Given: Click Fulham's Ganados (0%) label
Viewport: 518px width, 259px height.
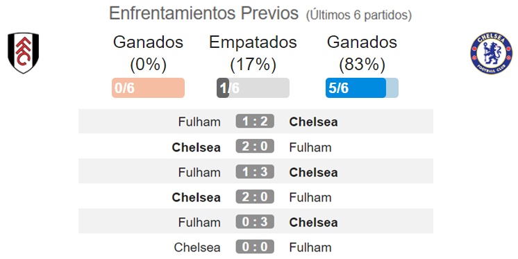Looking at the screenshot, I should tap(148, 53).
